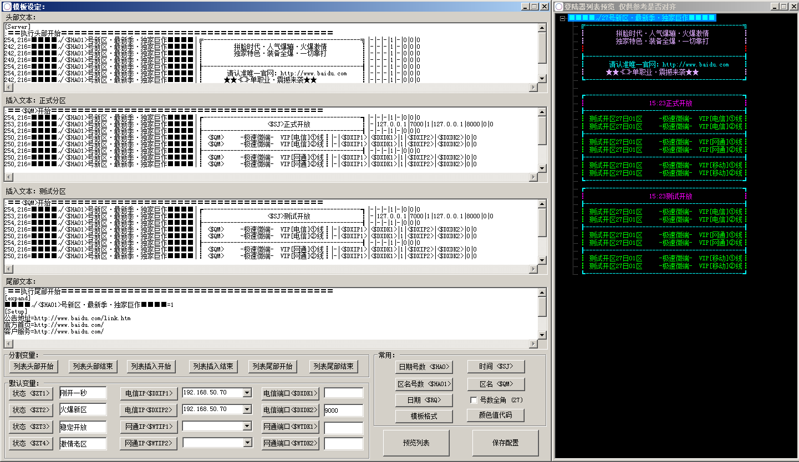Open the 网通IP <$WTIP2> dropdown
Screen dimensions: 799x462
point(247,443)
